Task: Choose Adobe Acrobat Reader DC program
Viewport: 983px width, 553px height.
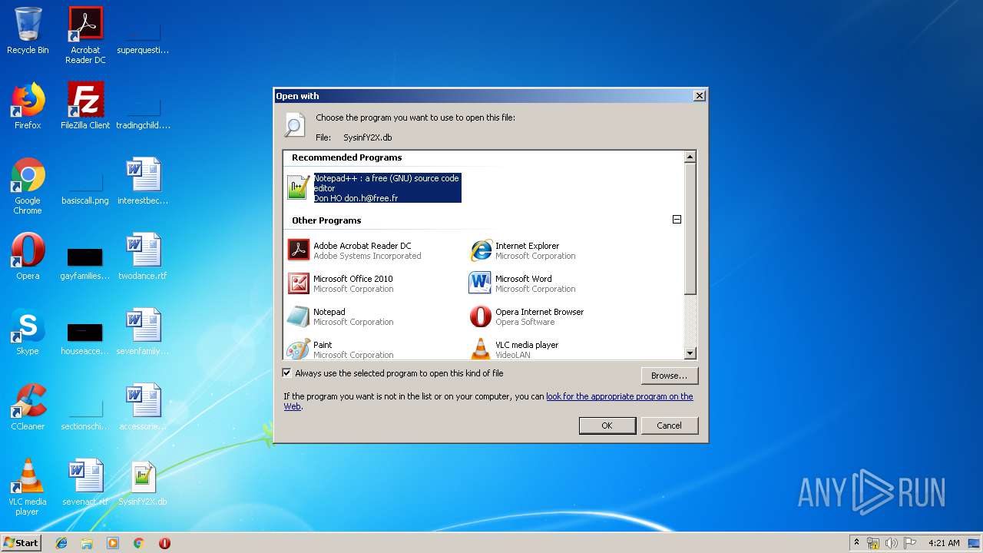Action: pyautogui.click(x=355, y=250)
